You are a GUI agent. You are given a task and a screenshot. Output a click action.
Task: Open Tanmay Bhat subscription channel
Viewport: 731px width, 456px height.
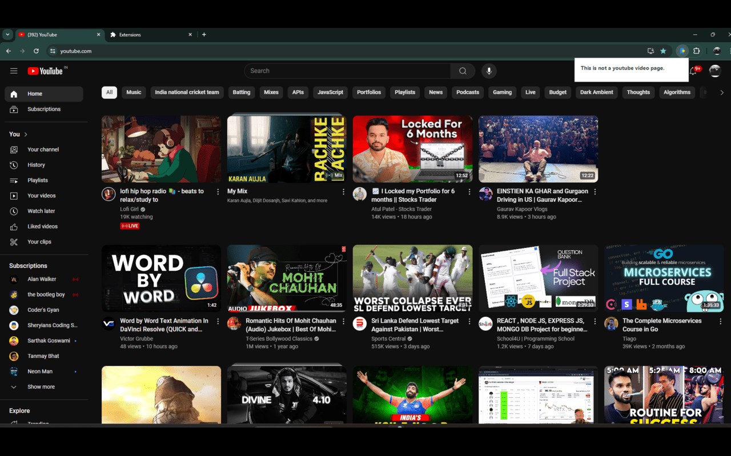tap(44, 356)
